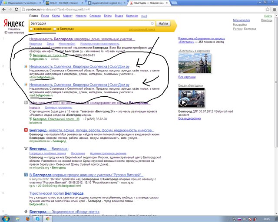The image size is (278, 222).
Task: Open the Windows Start button
Action: click(x=7, y=218)
